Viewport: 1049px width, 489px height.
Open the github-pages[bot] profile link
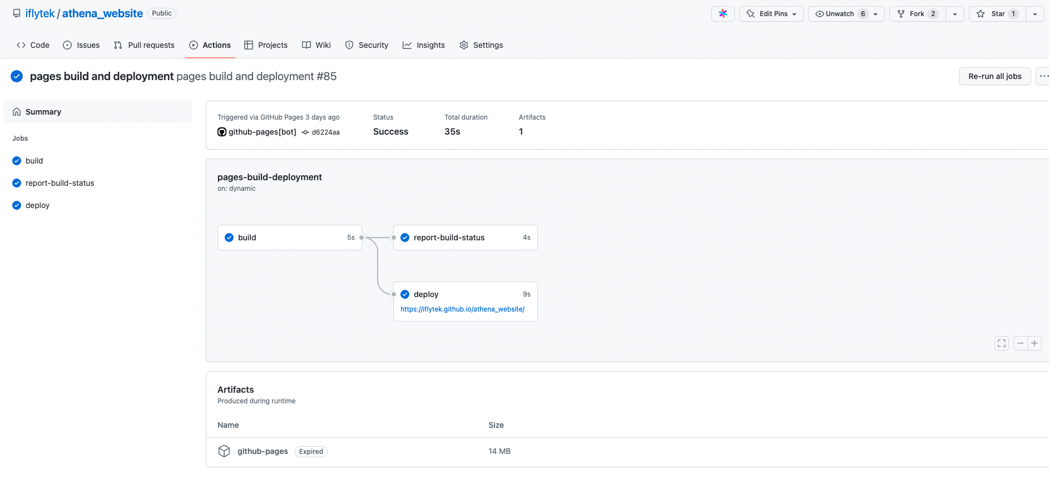click(x=263, y=132)
